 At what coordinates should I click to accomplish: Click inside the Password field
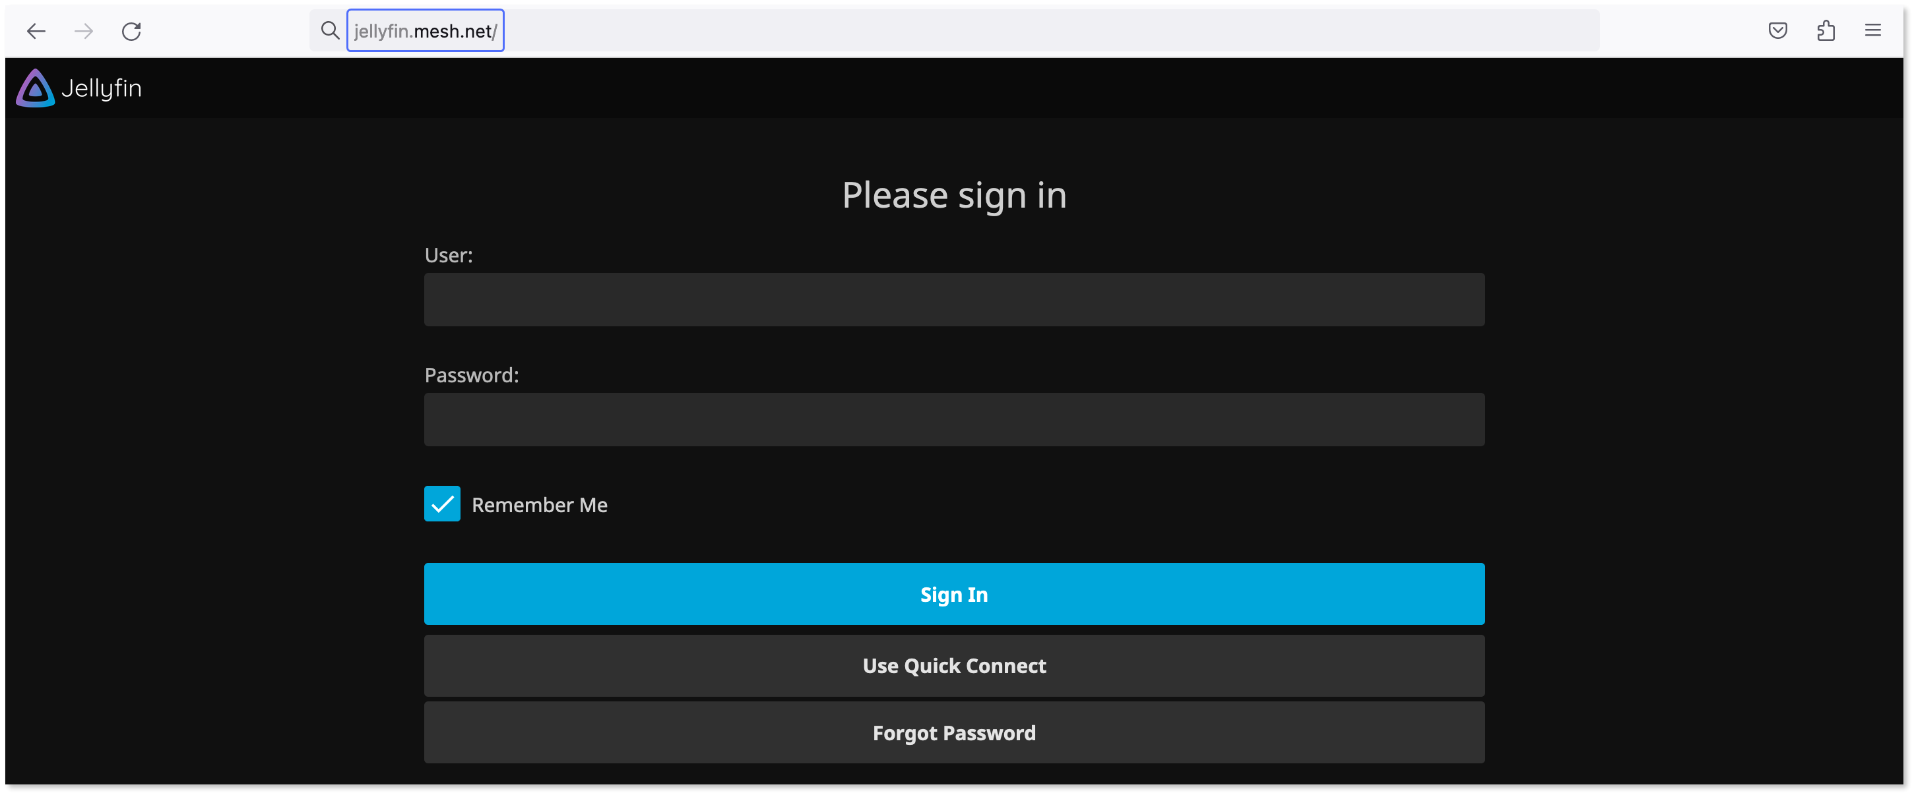pos(954,420)
